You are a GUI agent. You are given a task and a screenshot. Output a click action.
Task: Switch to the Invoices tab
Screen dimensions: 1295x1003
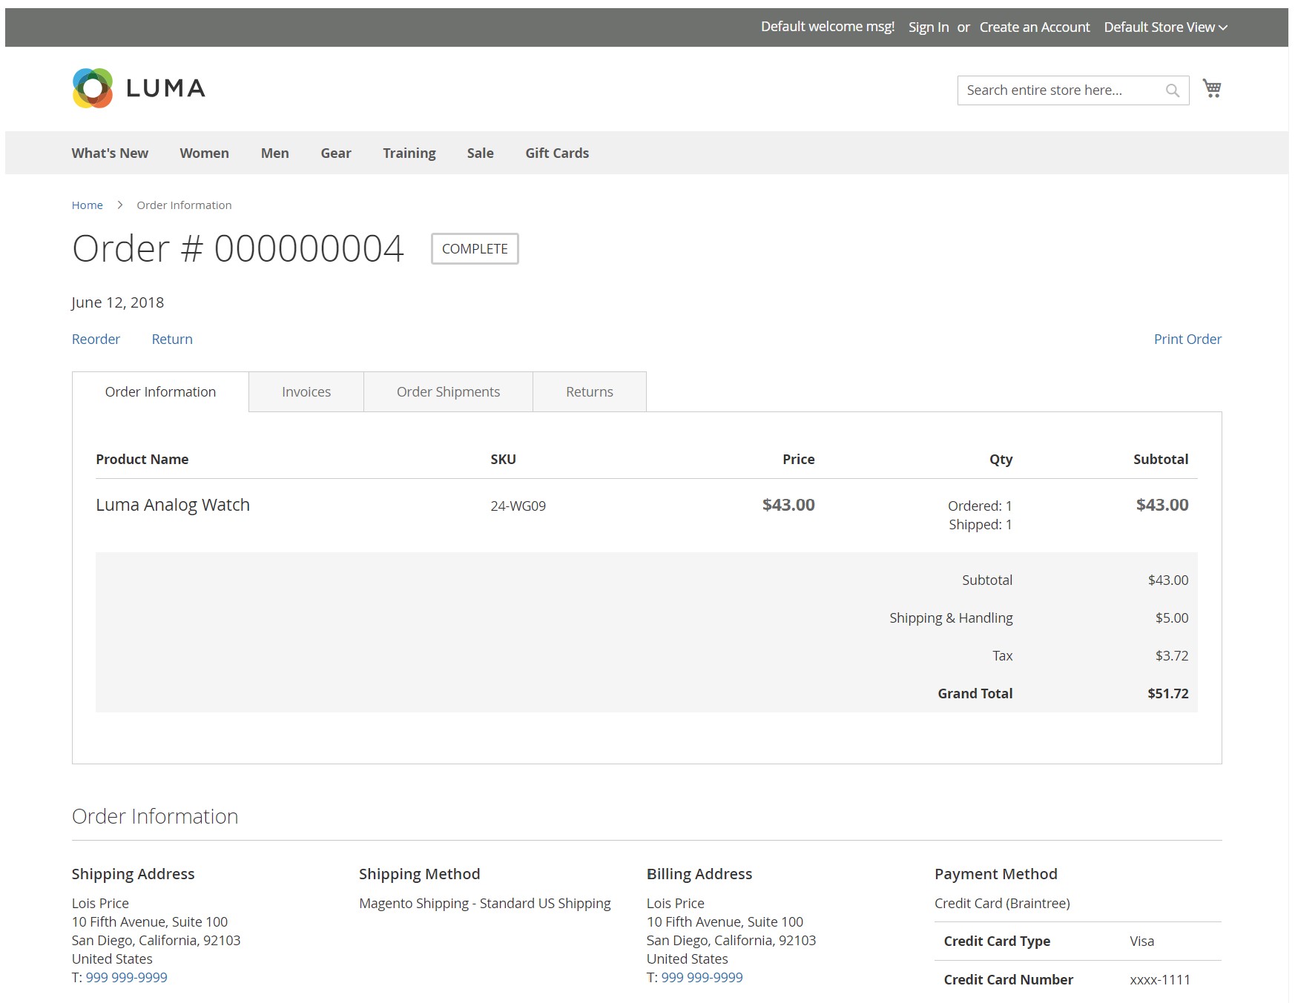(305, 391)
